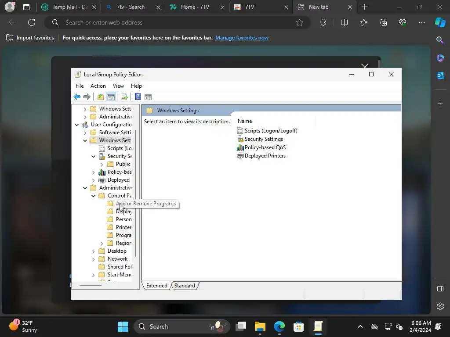Image resolution: width=450 pixels, height=337 pixels.
Task: Collapse the User Configuration node
Action: pyautogui.click(x=76, y=125)
